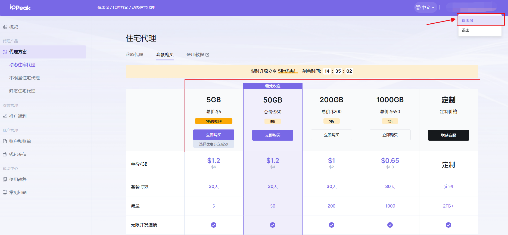Select 静态住宅代理 in the sidebar
508x235 pixels.
pos(22,91)
